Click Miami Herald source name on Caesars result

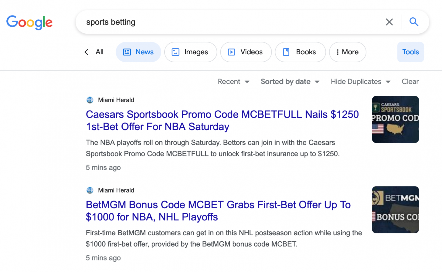coord(116,100)
